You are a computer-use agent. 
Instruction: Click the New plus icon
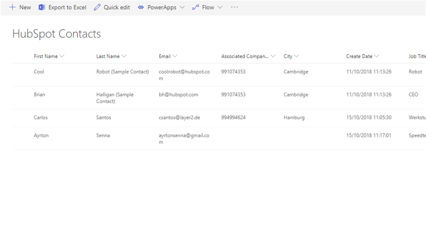tap(12, 7)
